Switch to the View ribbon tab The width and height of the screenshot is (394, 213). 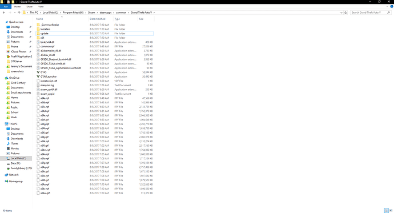pyautogui.click(x=41, y=6)
